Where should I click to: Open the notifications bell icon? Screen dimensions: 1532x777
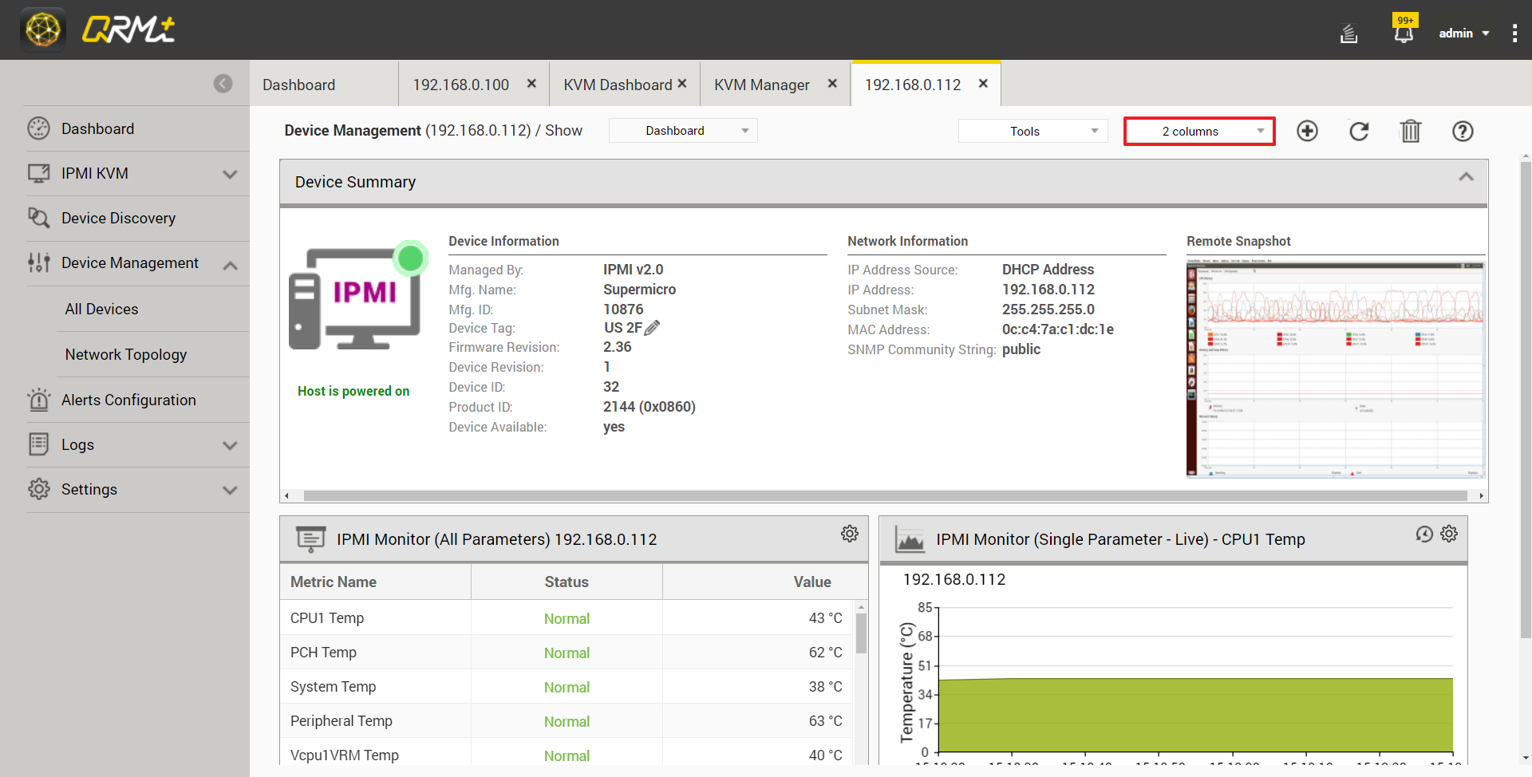(1404, 34)
